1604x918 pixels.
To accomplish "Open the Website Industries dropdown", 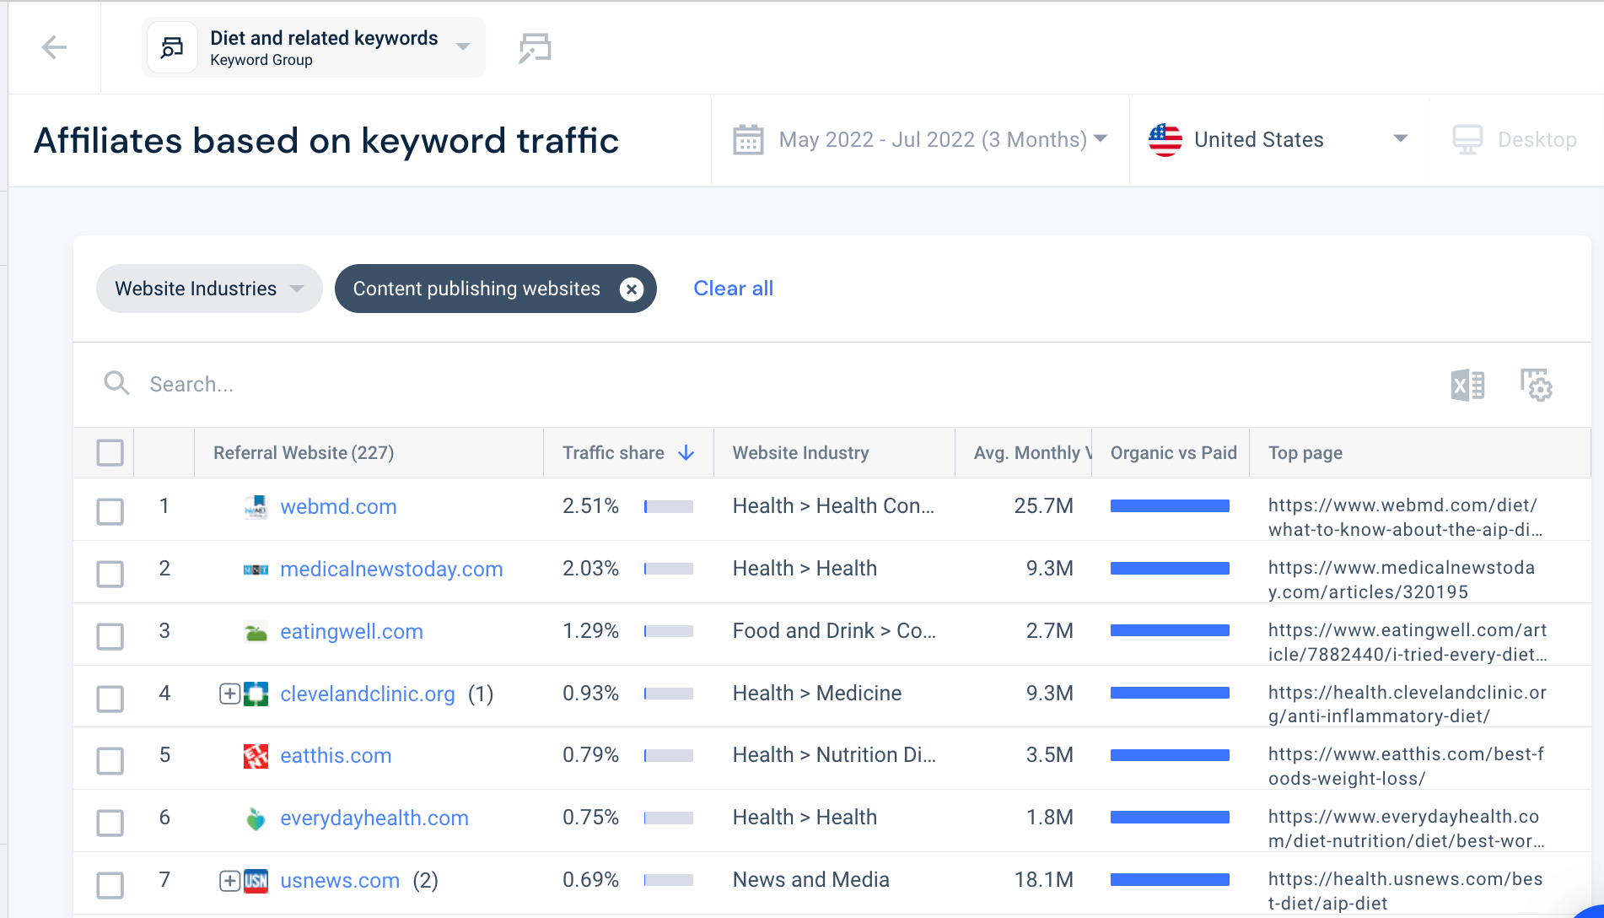I will coord(208,288).
